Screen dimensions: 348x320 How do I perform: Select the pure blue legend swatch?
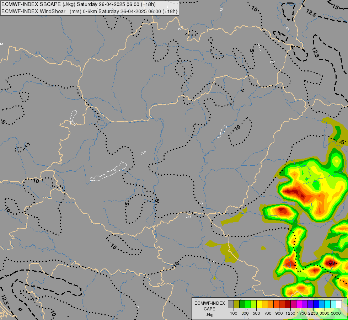pos(316,304)
